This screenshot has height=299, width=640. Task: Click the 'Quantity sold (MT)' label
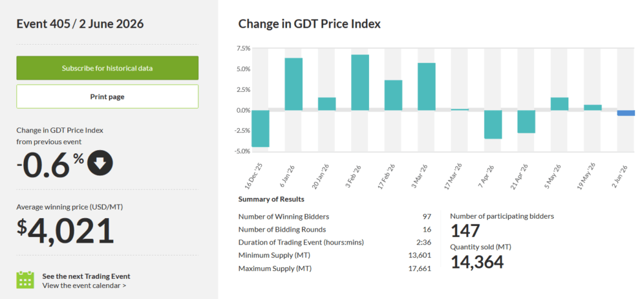point(480,247)
